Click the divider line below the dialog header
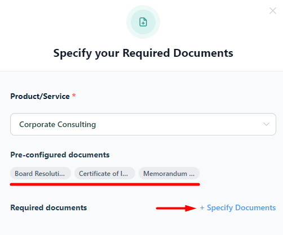The width and height of the screenshot is (283, 235). pyautogui.click(x=141, y=71)
